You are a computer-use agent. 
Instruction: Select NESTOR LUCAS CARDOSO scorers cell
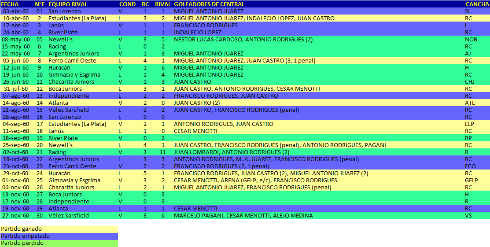coord(243,39)
